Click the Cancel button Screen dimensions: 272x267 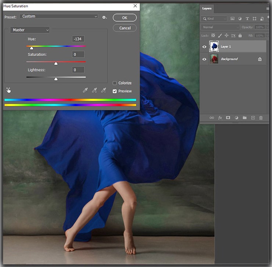[125, 28]
